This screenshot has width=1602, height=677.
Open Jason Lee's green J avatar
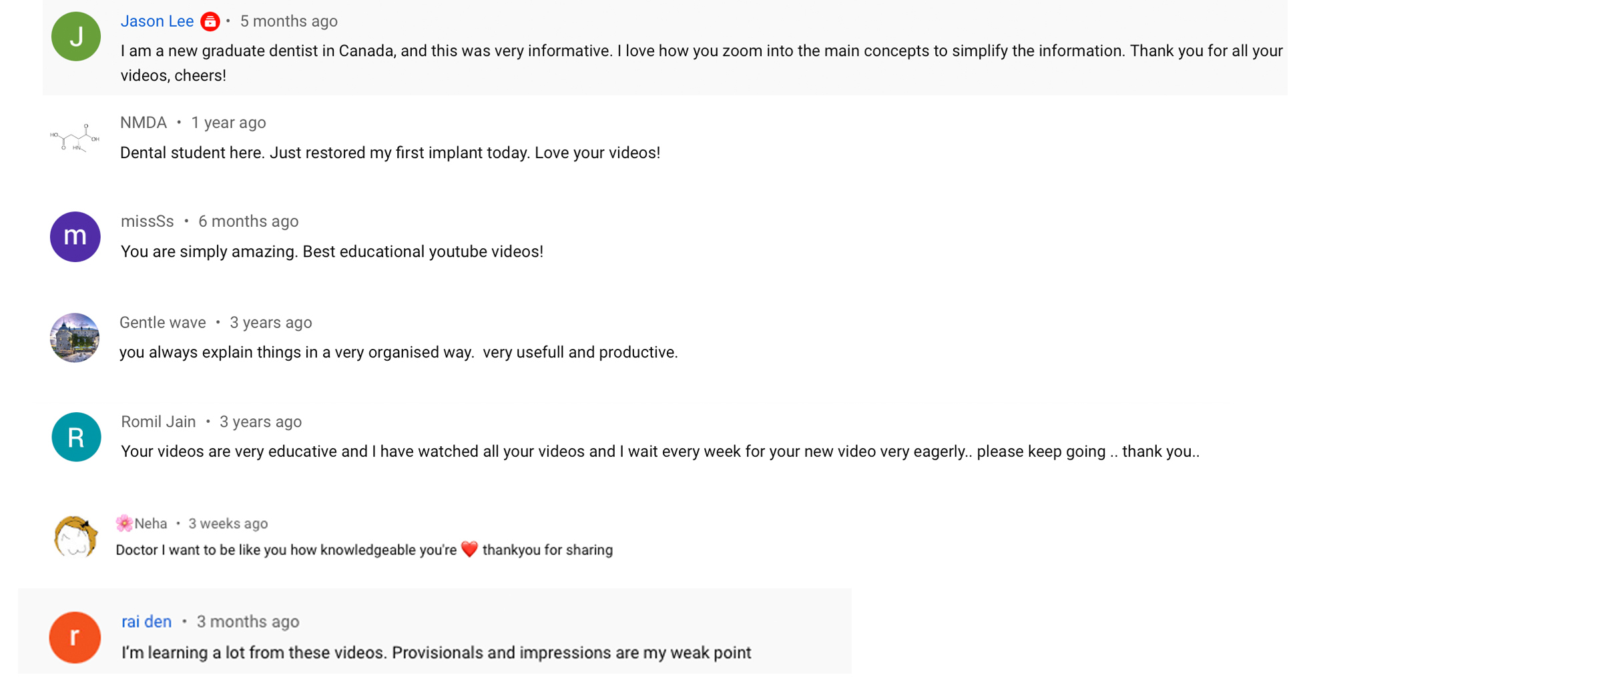point(76,37)
